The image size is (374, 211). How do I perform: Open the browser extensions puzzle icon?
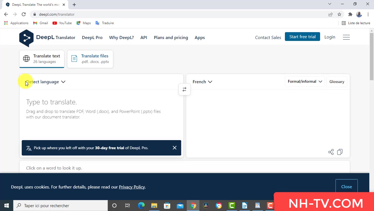[x=350, y=14]
